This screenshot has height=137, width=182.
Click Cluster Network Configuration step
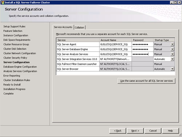pyautogui.click(x=20, y=53)
